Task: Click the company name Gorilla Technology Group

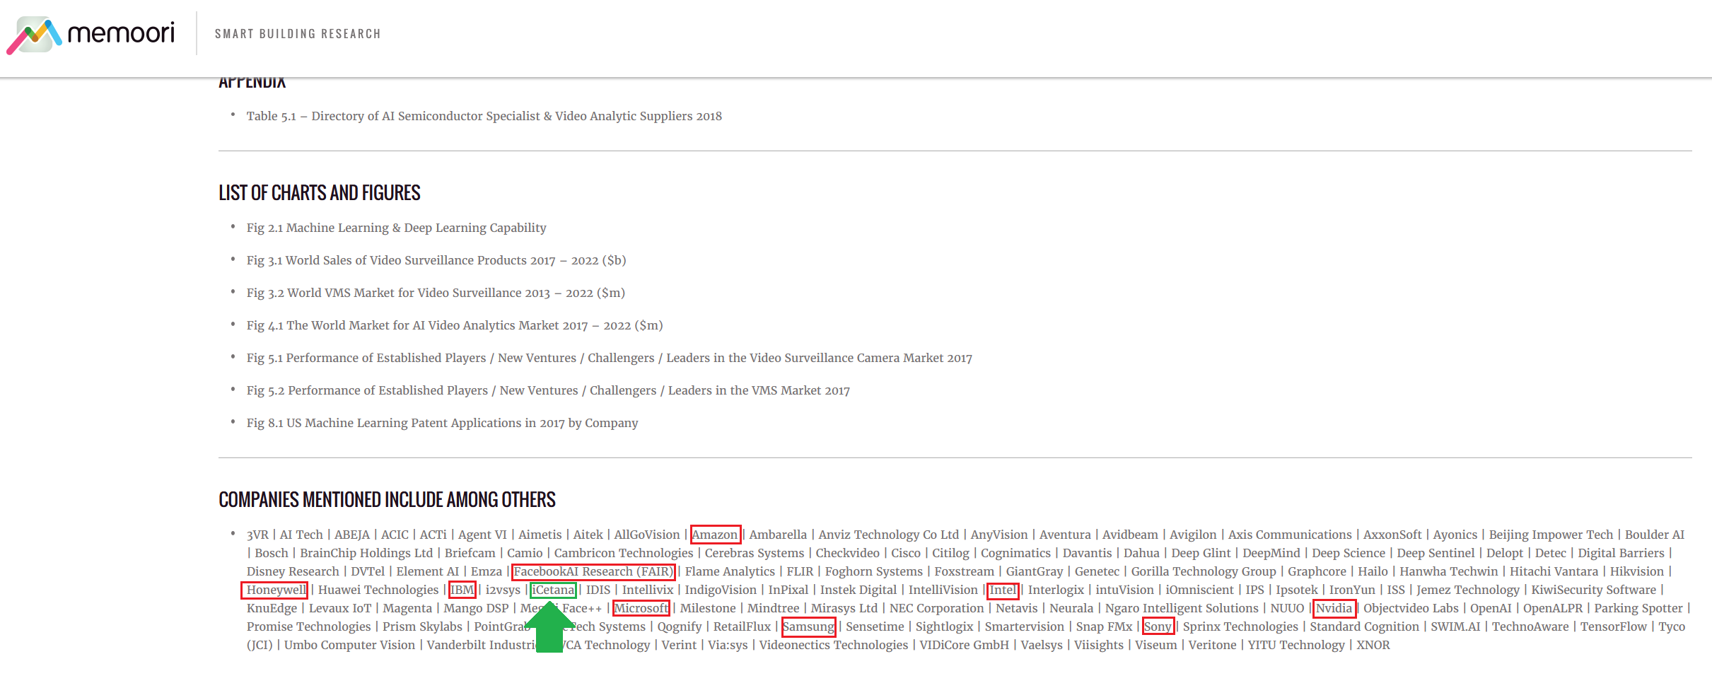Action: click(x=1204, y=571)
